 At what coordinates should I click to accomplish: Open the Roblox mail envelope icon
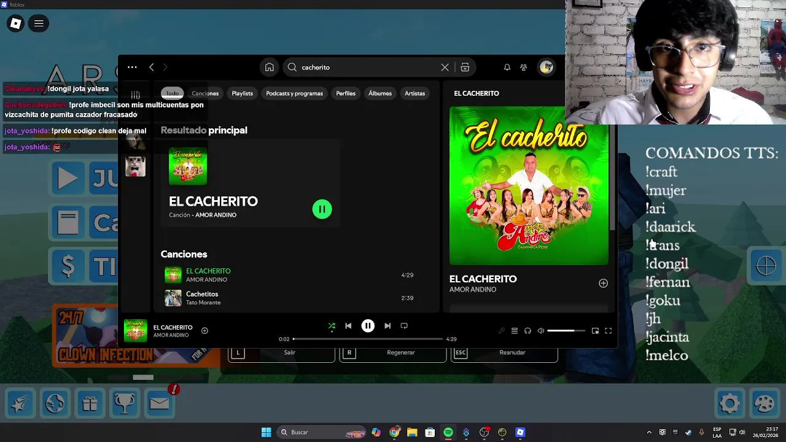click(x=159, y=403)
